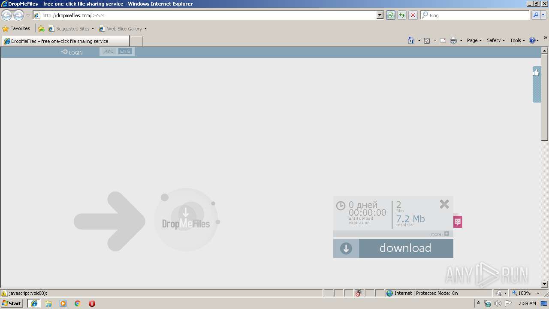Click the vertical scrollbar thumb
Screen dimensions: 549x309
[x=545, y=97]
